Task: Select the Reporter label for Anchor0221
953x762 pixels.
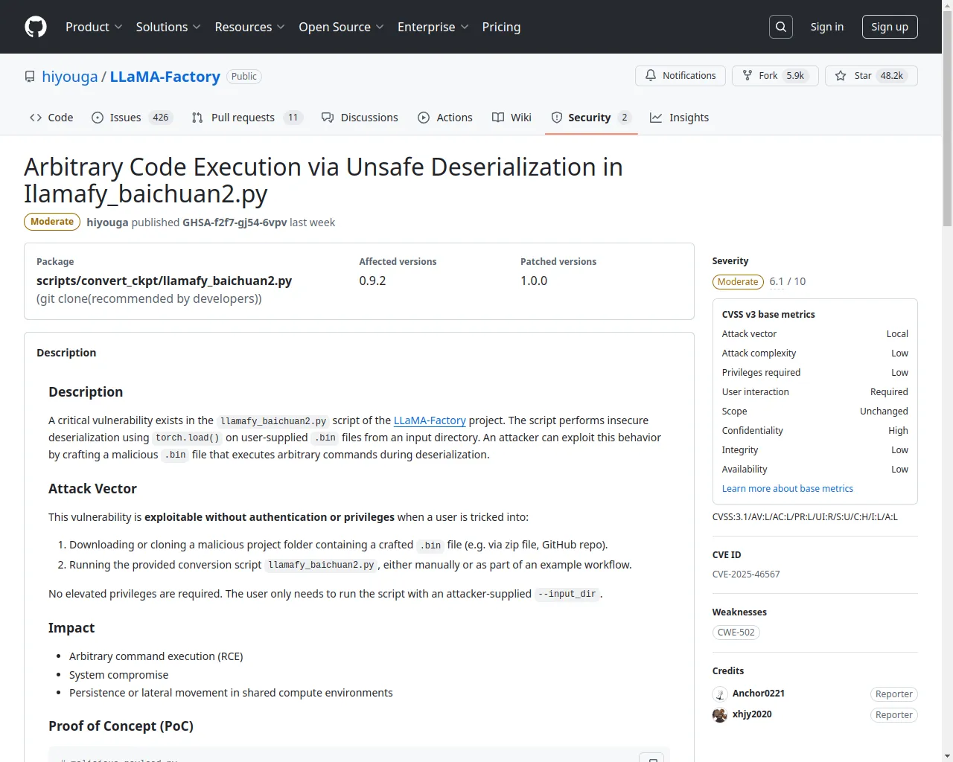Action: coord(893,694)
